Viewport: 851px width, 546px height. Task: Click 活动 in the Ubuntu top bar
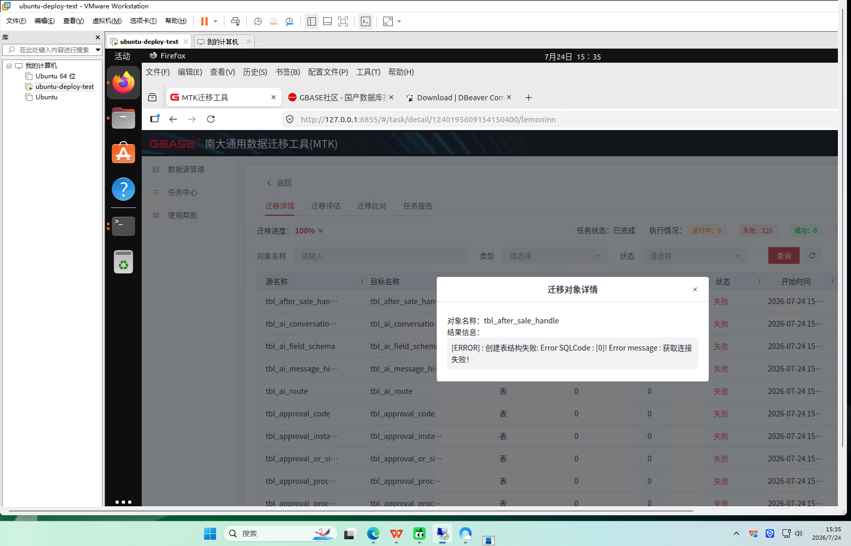[122, 56]
